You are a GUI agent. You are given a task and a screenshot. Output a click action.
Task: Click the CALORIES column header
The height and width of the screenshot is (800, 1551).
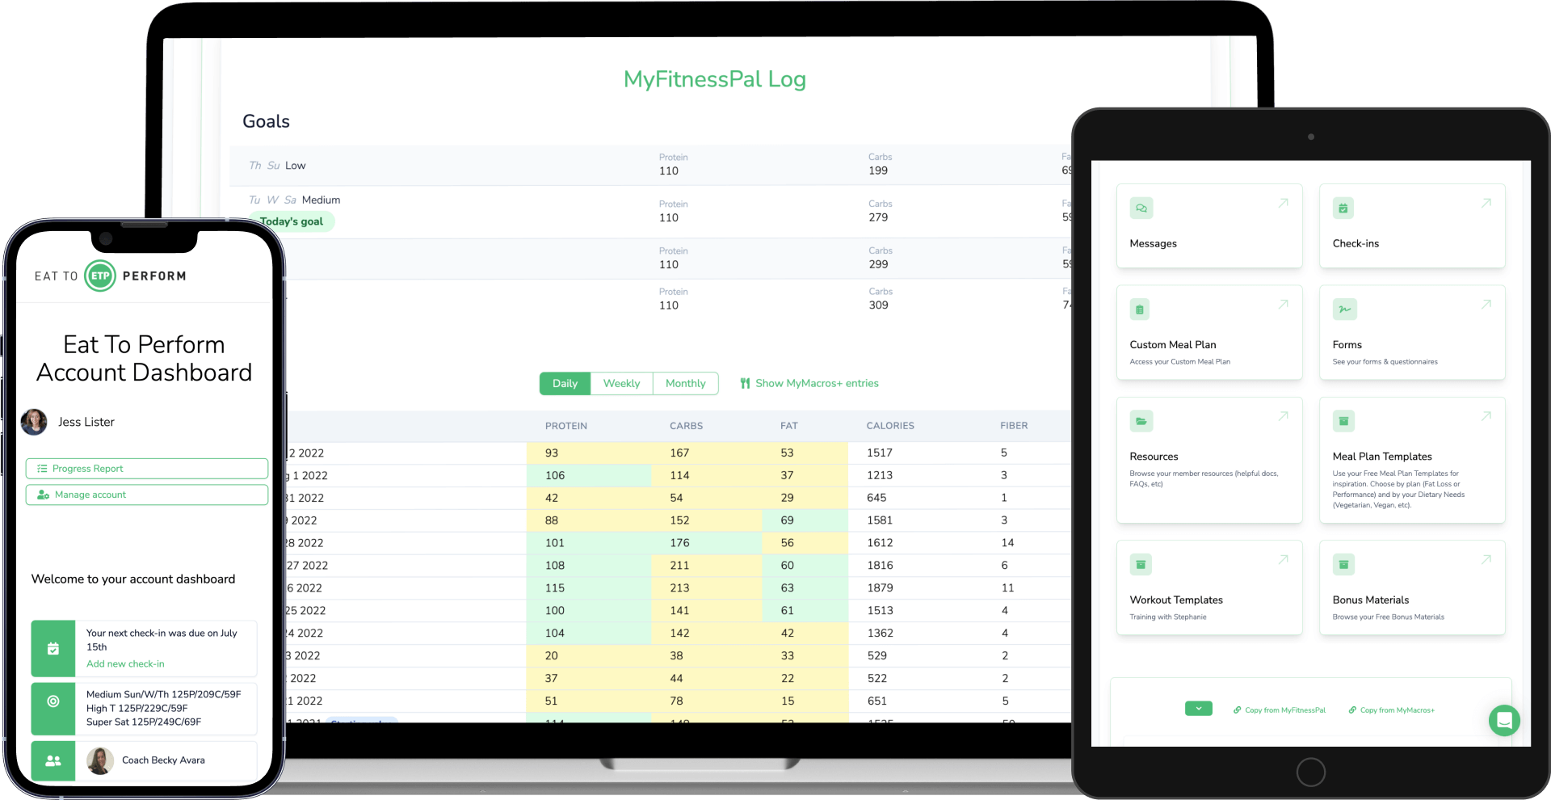pyautogui.click(x=890, y=426)
